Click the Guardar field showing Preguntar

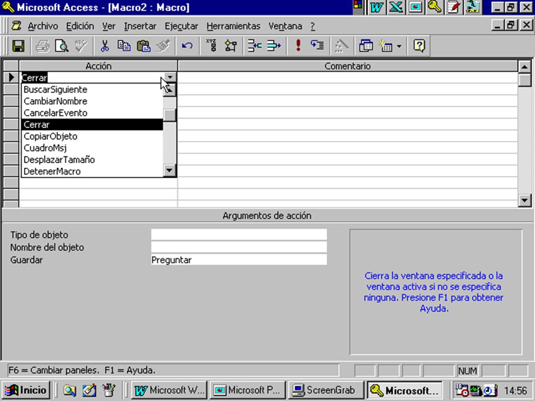[x=239, y=260]
